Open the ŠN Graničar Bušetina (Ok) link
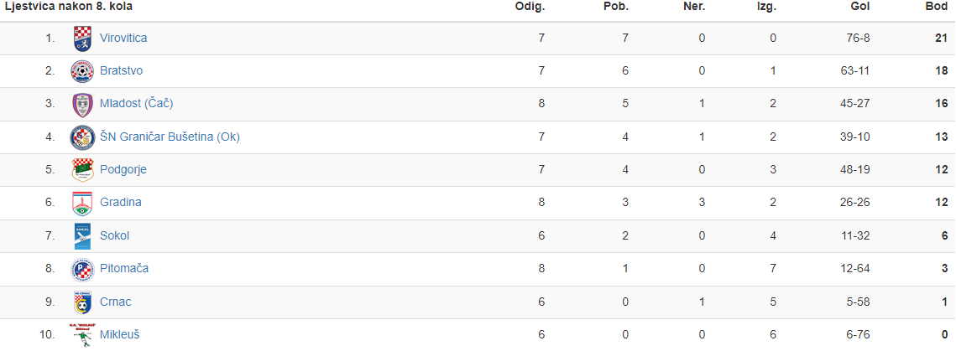Viewport: 956px width, 351px height. (x=170, y=137)
